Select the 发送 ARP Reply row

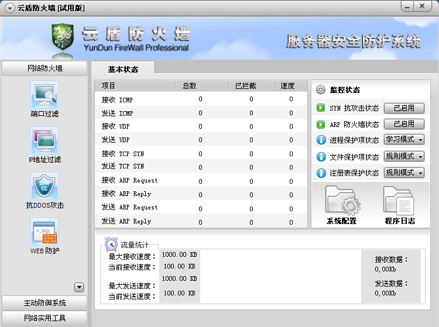(201, 221)
